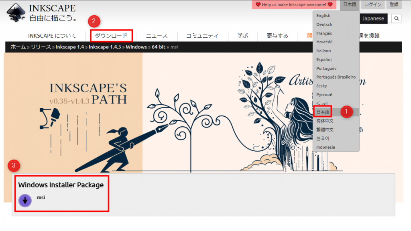Click the magnifier search icon
Viewport: 411px width, 231px height.
tap(396, 18)
